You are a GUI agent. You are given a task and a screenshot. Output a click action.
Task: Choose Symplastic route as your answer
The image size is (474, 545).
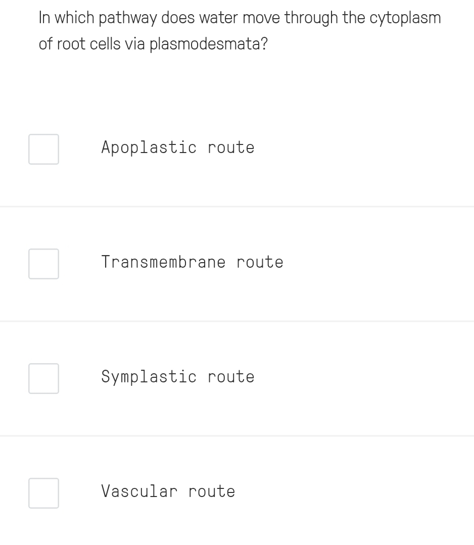(x=177, y=376)
